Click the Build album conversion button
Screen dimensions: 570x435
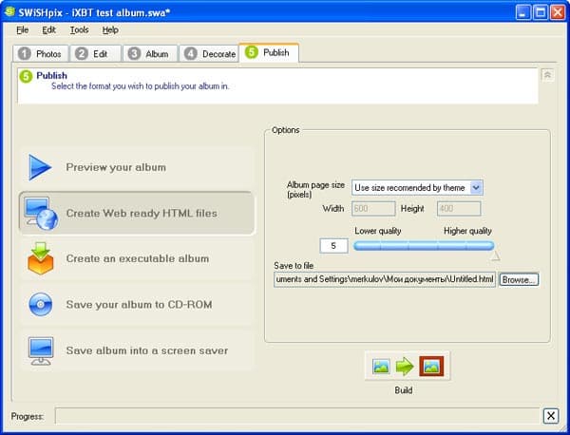point(408,366)
